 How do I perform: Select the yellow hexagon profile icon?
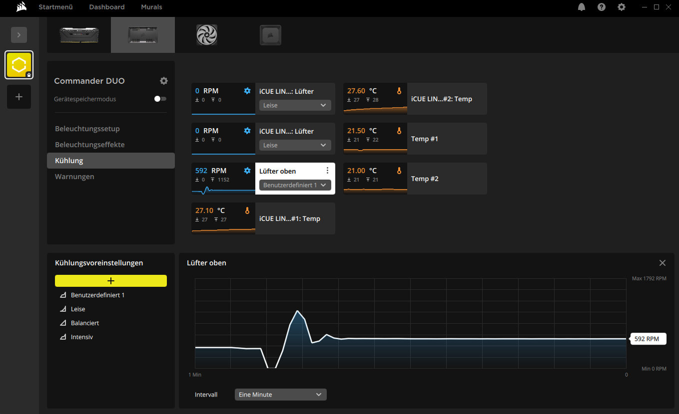click(19, 65)
